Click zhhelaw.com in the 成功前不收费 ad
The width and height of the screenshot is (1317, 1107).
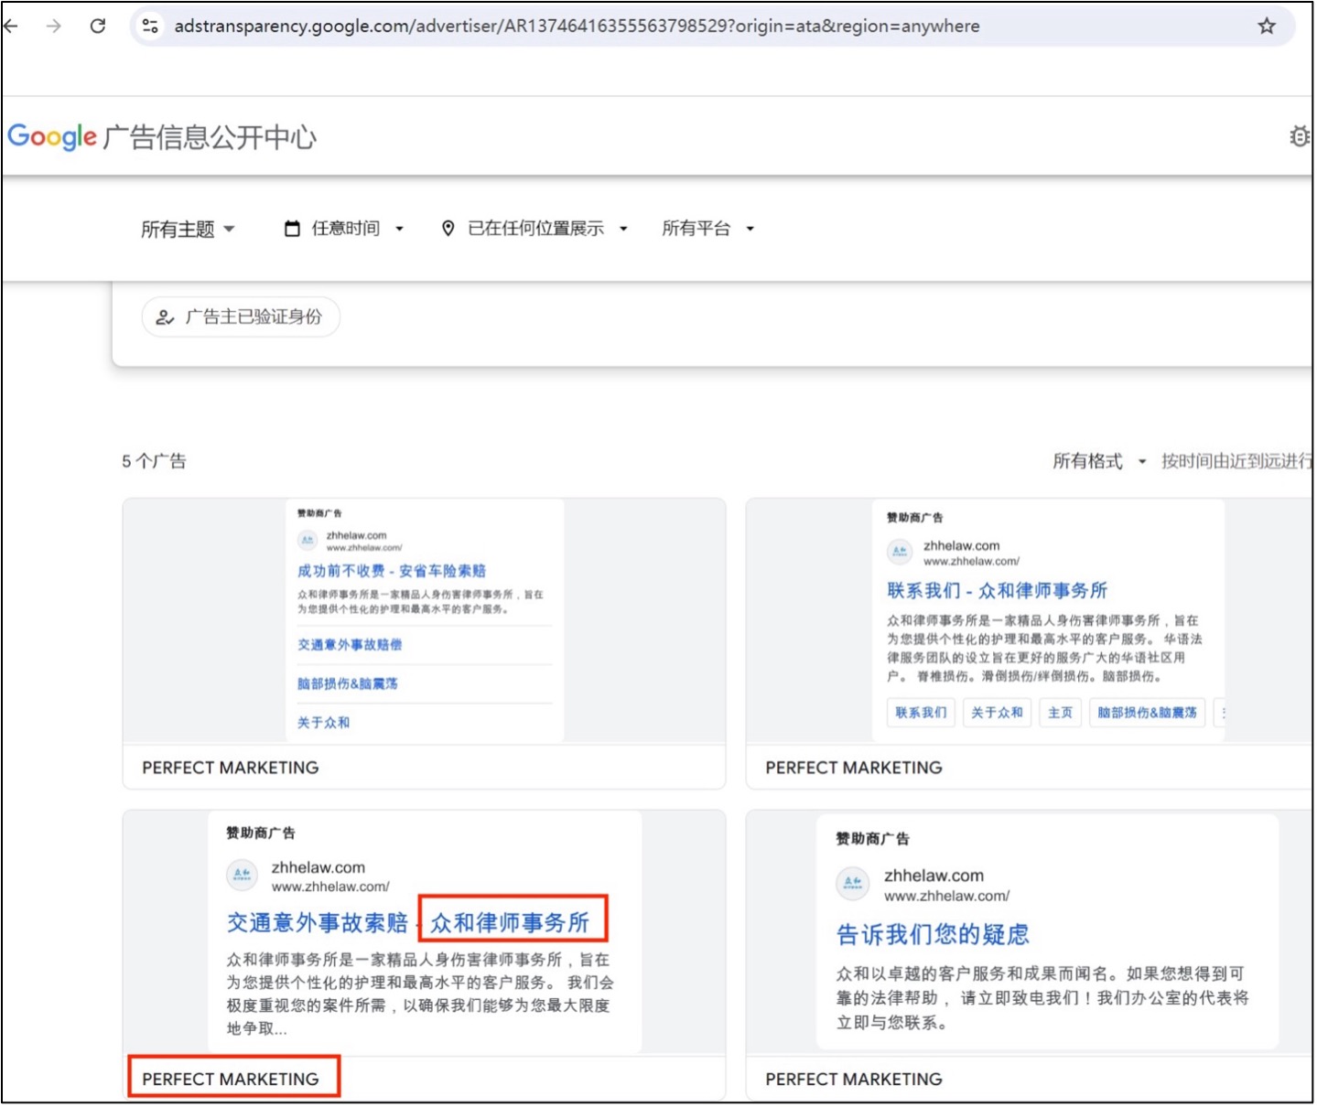click(356, 535)
